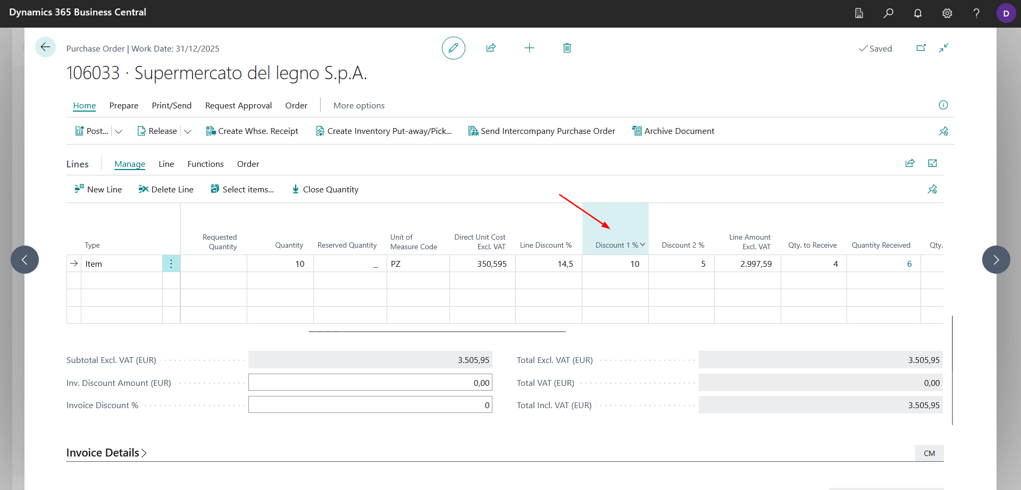1021x490 pixels.
Task: Go back using the back arrow button
Action: [x=45, y=47]
